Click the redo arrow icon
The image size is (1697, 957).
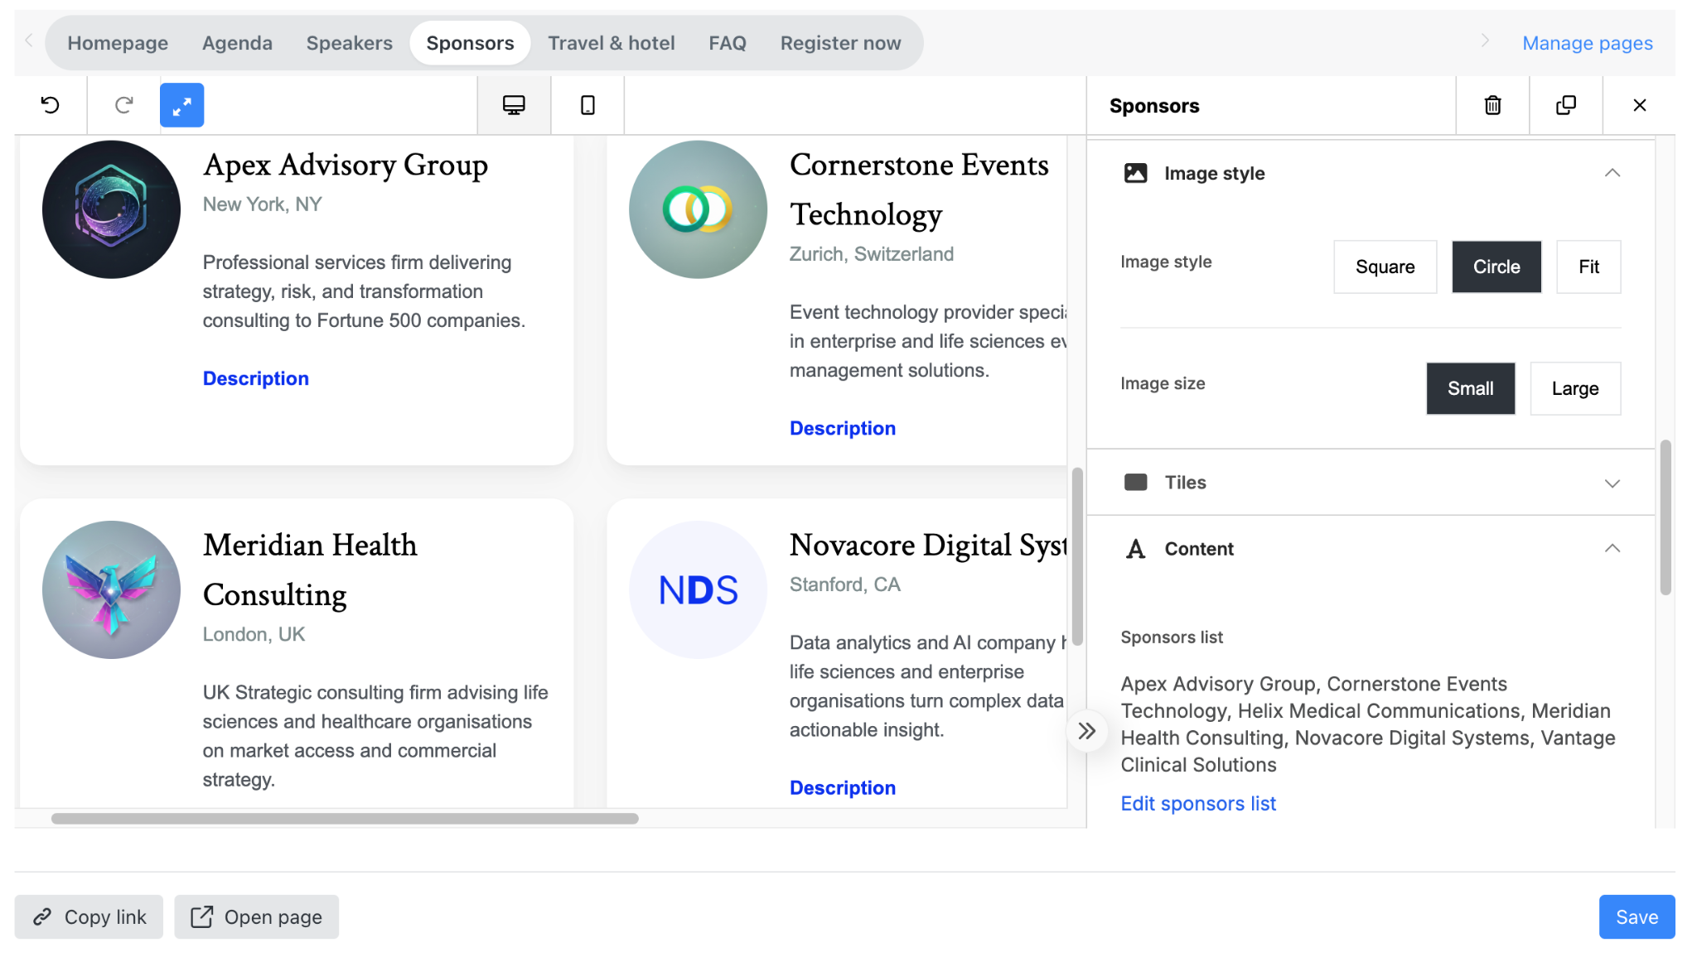123,105
